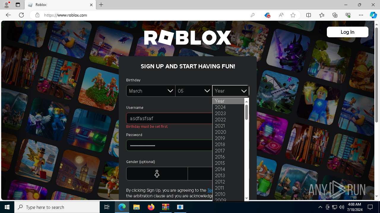Click the Windows search box
The width and height of the screenshot is (380, 213).
click(57, 207)
